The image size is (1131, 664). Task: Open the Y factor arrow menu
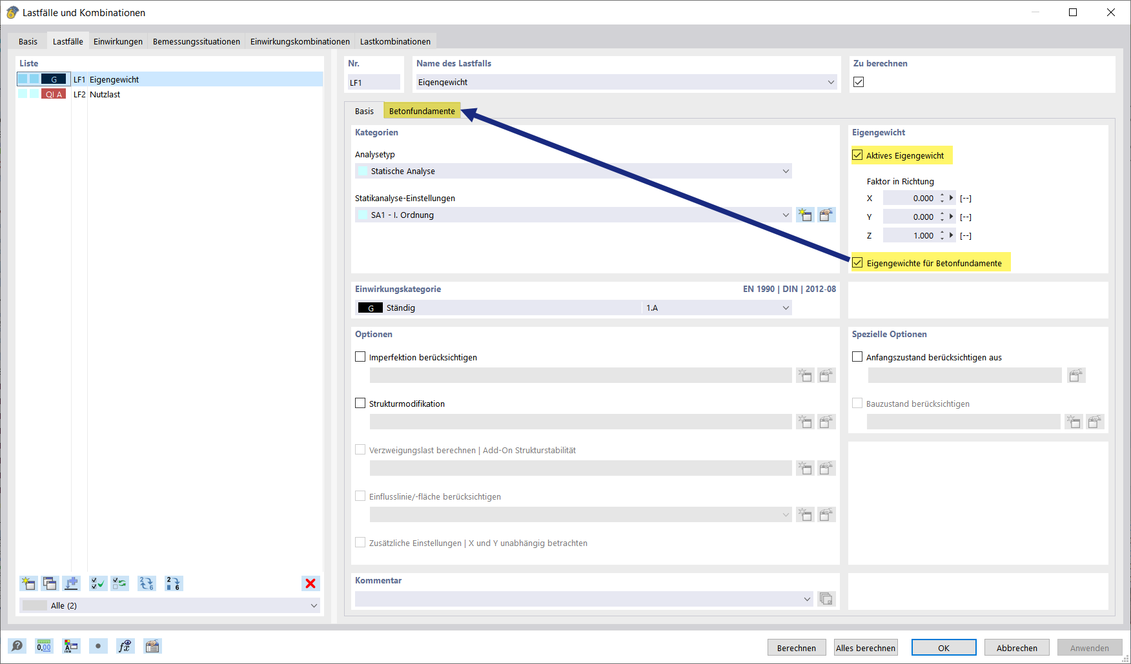952,217
